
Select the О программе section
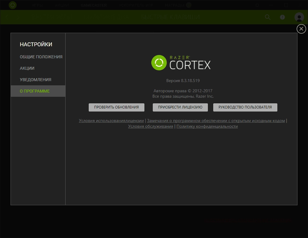coord(38,91)
